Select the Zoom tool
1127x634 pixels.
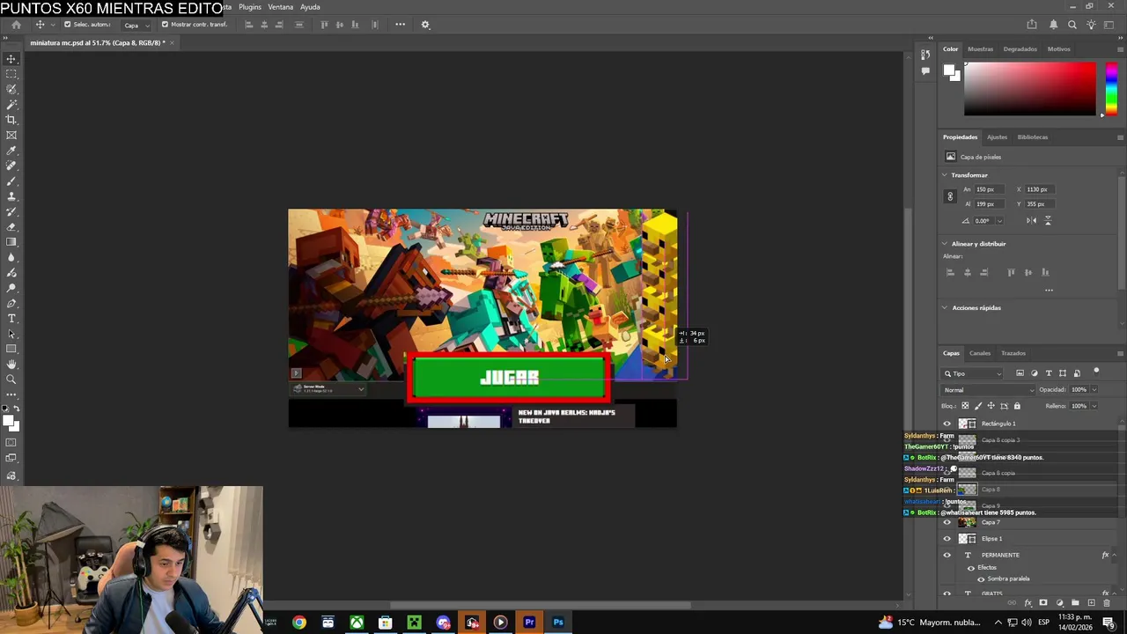pos(11,380)
